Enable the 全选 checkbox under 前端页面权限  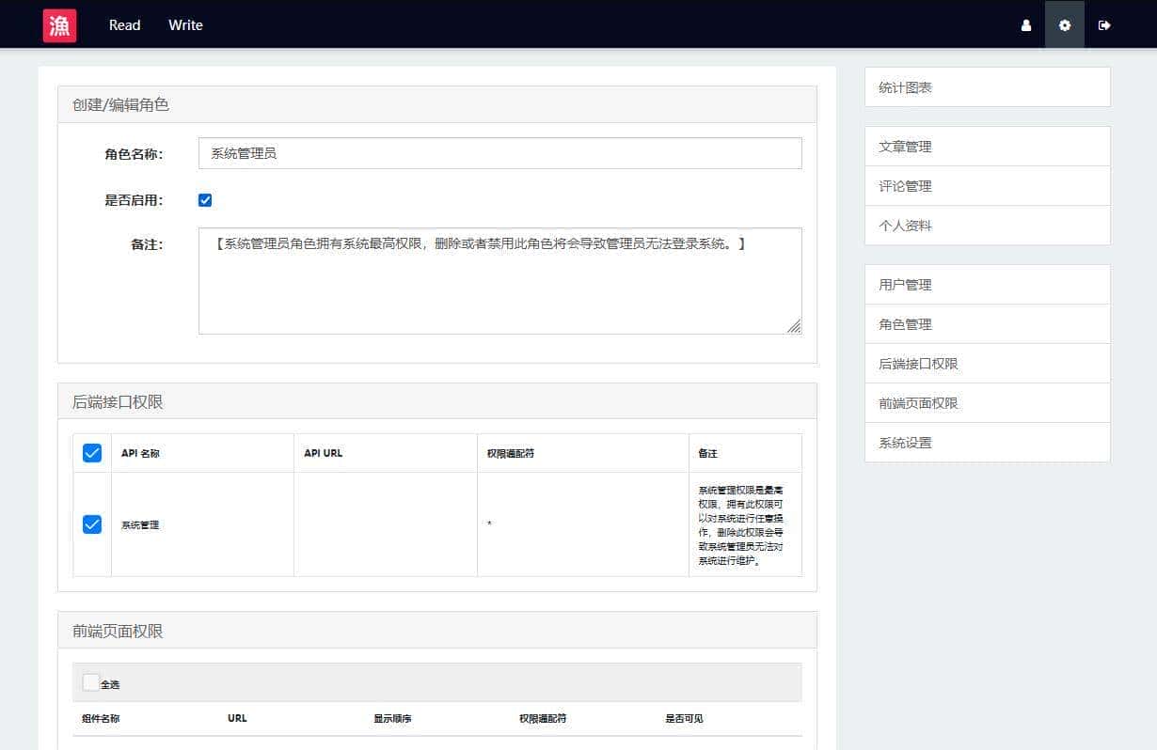click(90, 681)
